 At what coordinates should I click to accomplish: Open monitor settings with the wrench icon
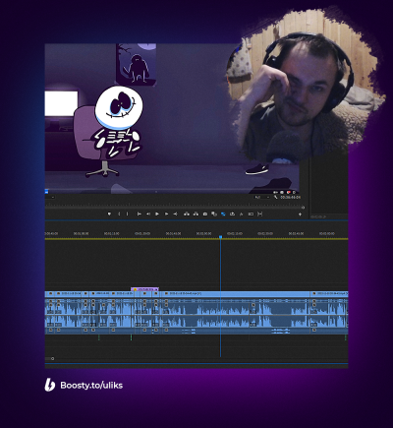pos(276,197)
